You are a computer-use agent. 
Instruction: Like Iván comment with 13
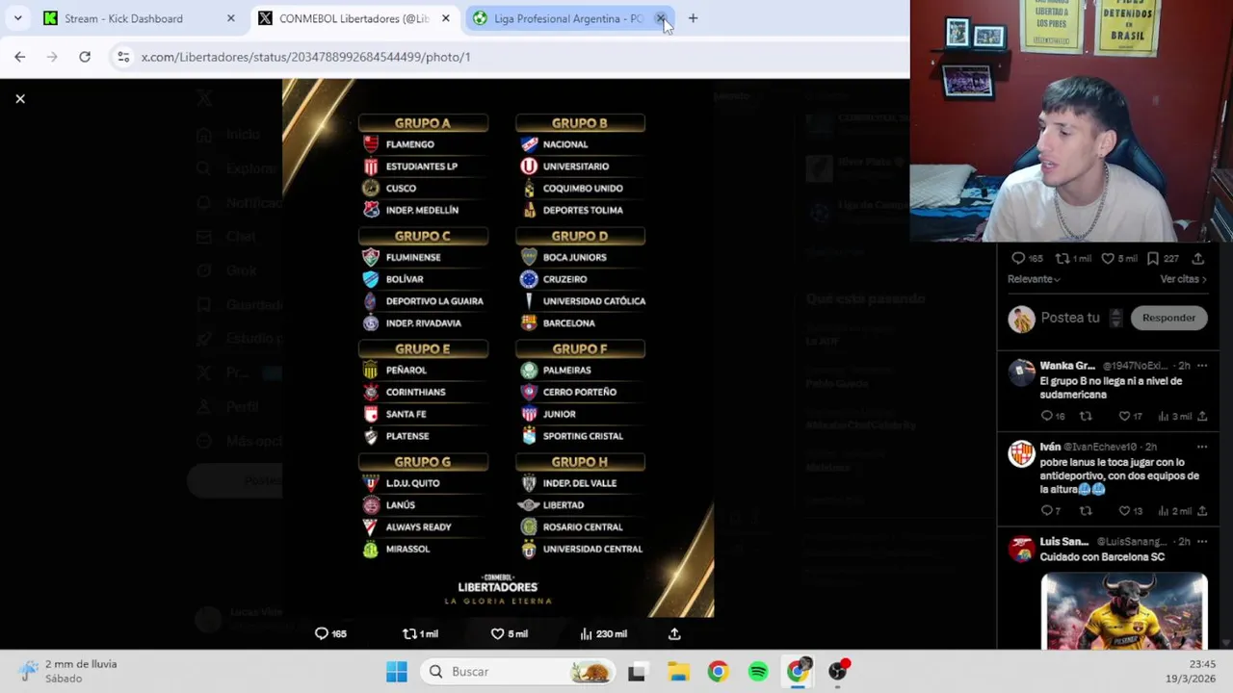[1130, 511]
